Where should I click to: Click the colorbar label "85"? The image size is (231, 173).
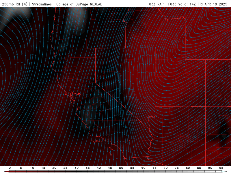click(199, 168)
